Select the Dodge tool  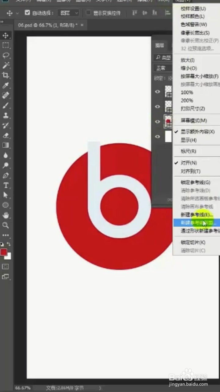[5, 165]
